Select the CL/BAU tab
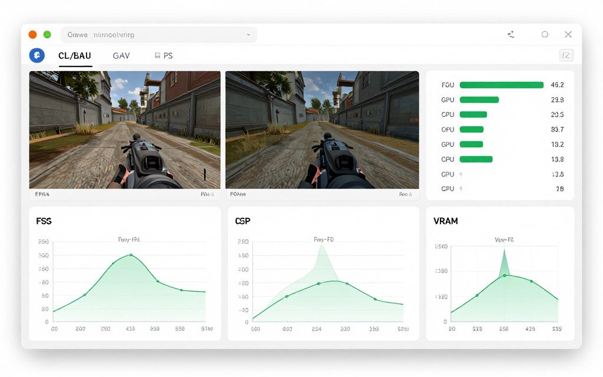The image size is (603, 377). click(74, 55)
